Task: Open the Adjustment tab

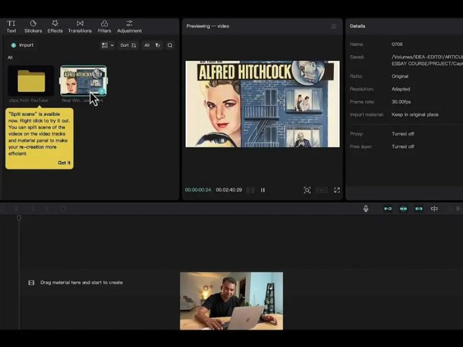Action: pyautogui.click(x=129, y=27)
